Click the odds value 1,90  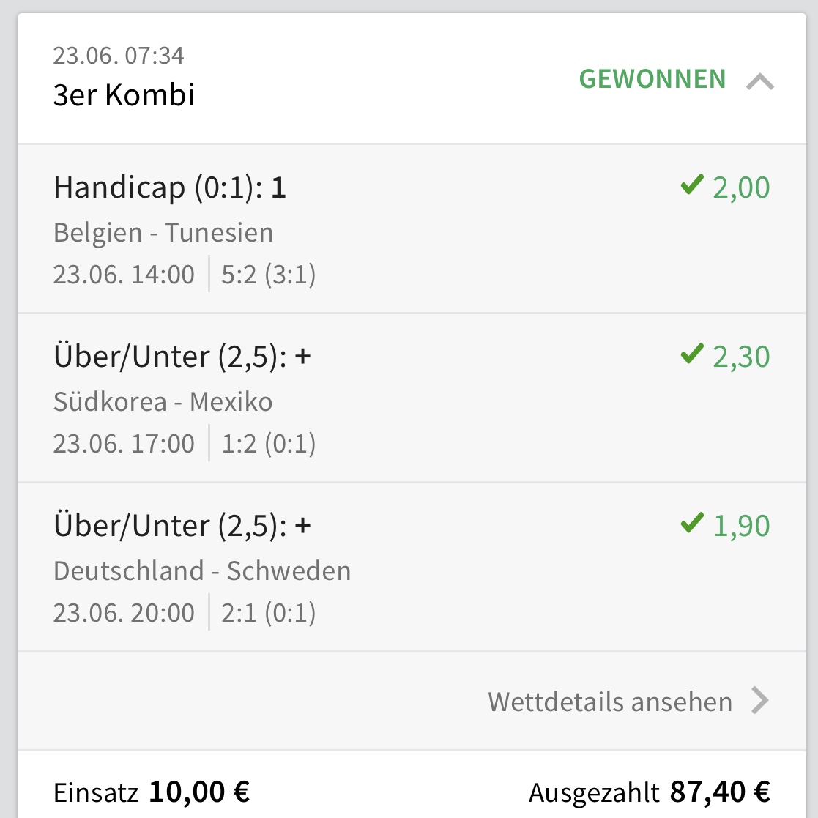(x=741, y=526)
